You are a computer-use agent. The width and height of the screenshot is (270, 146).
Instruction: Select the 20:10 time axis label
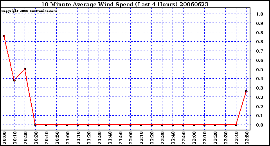15,138
